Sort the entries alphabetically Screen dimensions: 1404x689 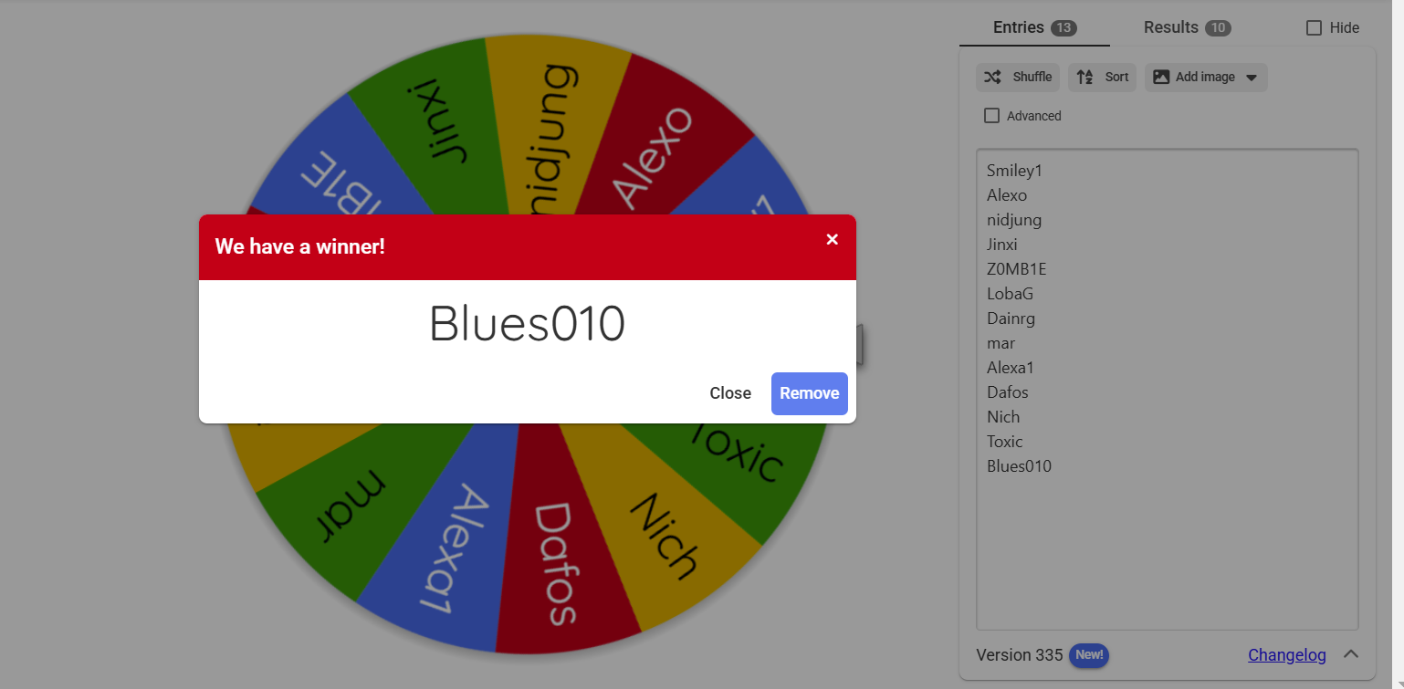point(1102,78)
